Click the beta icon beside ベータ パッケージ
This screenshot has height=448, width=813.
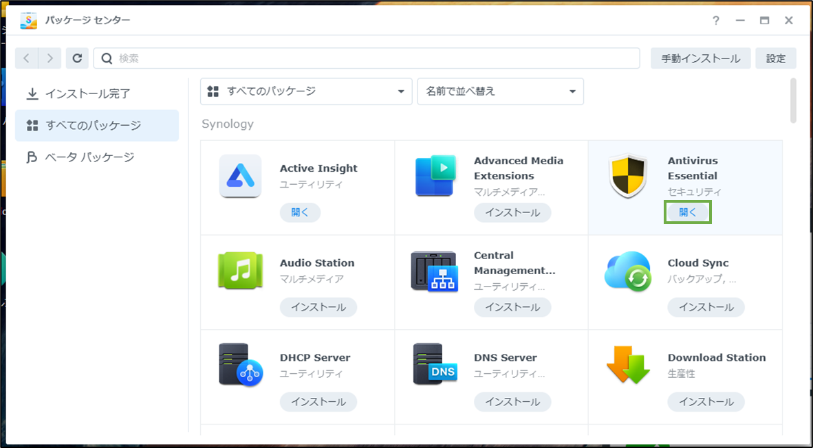pyautogui.click(x=32, y=157)
